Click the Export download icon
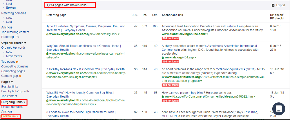 point(273,5)
